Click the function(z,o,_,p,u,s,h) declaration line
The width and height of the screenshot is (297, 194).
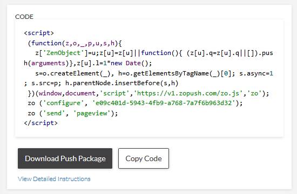75,43
